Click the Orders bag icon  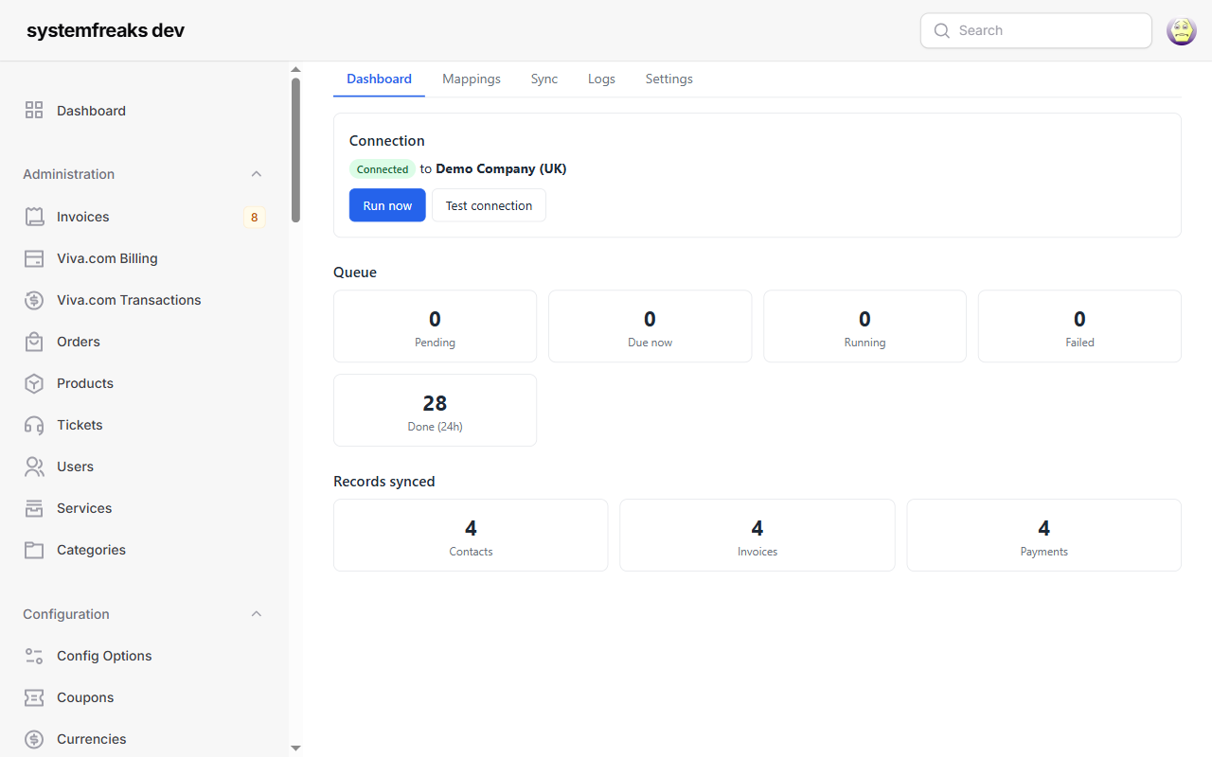click(x=34, y=342)
